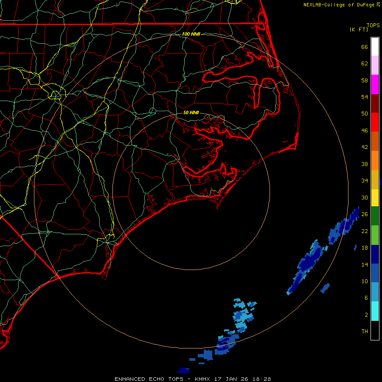Screen dimensions: 382x382
Task: Click the '6' legend value
Action: (x=366, y=298)
